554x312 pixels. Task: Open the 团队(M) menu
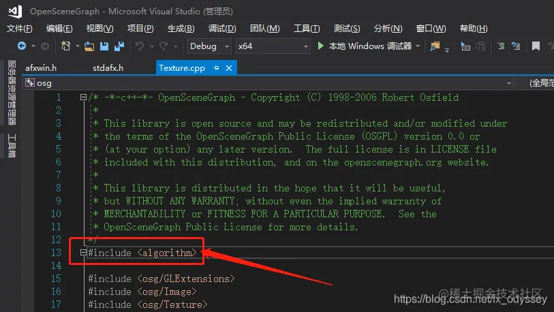264,29
